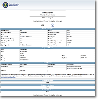Select the Engine Model value
The width and height of the screenshot is (100, 101).
22,67
